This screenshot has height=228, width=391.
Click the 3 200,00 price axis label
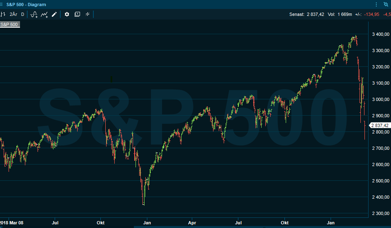tap(380, 67)
